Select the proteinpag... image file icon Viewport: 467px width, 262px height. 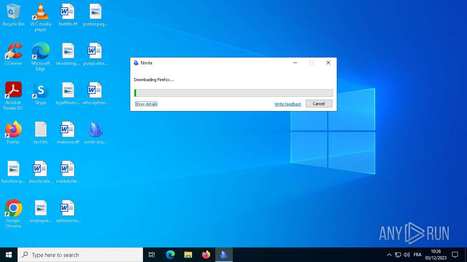[x=95, y=15]
